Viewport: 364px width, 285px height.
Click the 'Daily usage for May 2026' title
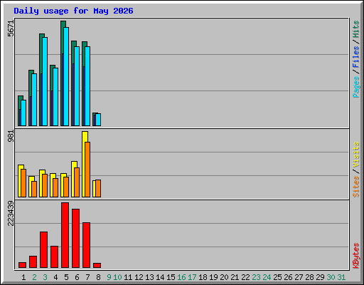(x=73, y=11)
